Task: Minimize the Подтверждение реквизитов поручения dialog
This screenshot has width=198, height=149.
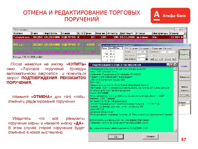Action: coord(168,65)
